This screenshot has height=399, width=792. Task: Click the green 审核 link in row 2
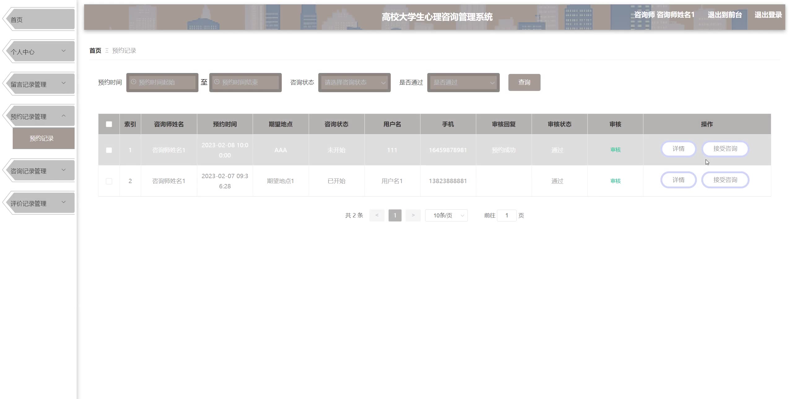coord(615,181)
